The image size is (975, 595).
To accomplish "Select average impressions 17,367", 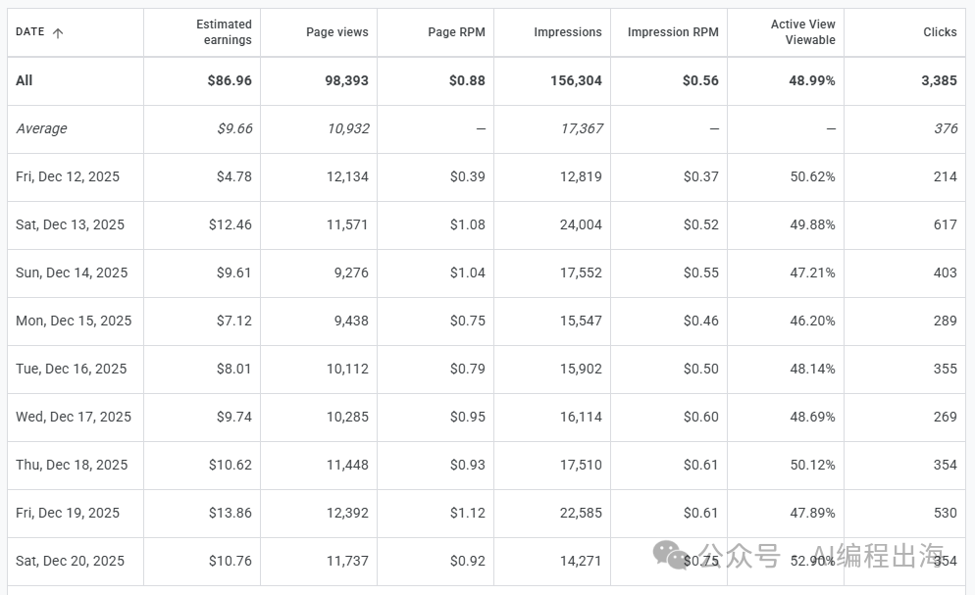I will pos(582,128).
